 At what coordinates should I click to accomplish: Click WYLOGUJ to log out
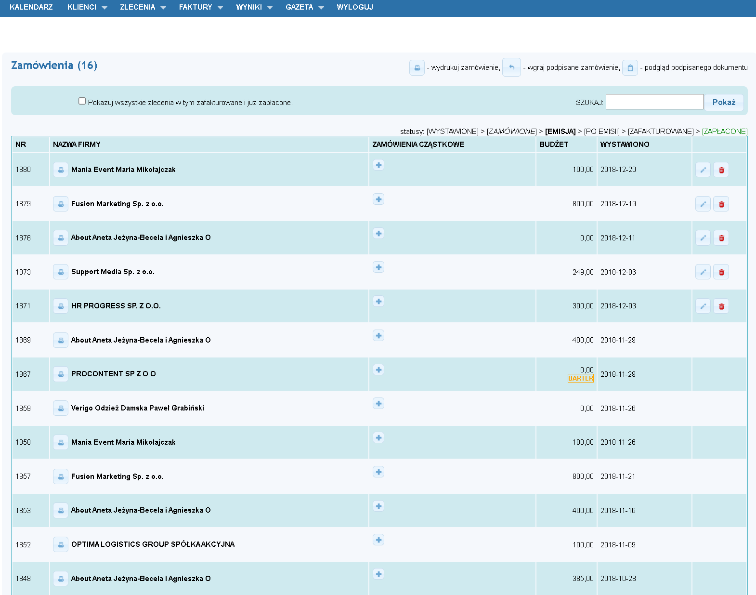(355, 7)
